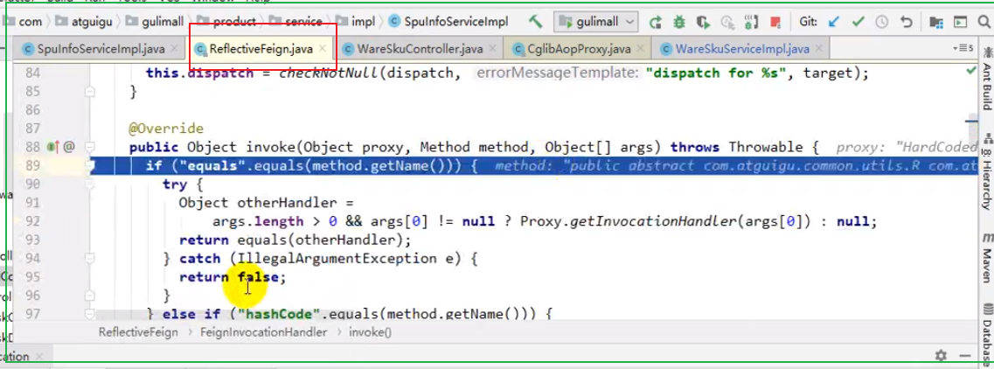Click the attach debugger to process icon
The height and width of the screenshot is (369, 994).
[x=750, y=22]
